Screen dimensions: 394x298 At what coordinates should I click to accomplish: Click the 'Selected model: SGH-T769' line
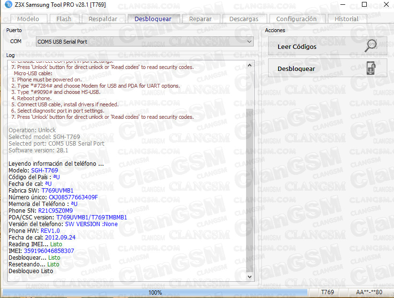(45, 137)
